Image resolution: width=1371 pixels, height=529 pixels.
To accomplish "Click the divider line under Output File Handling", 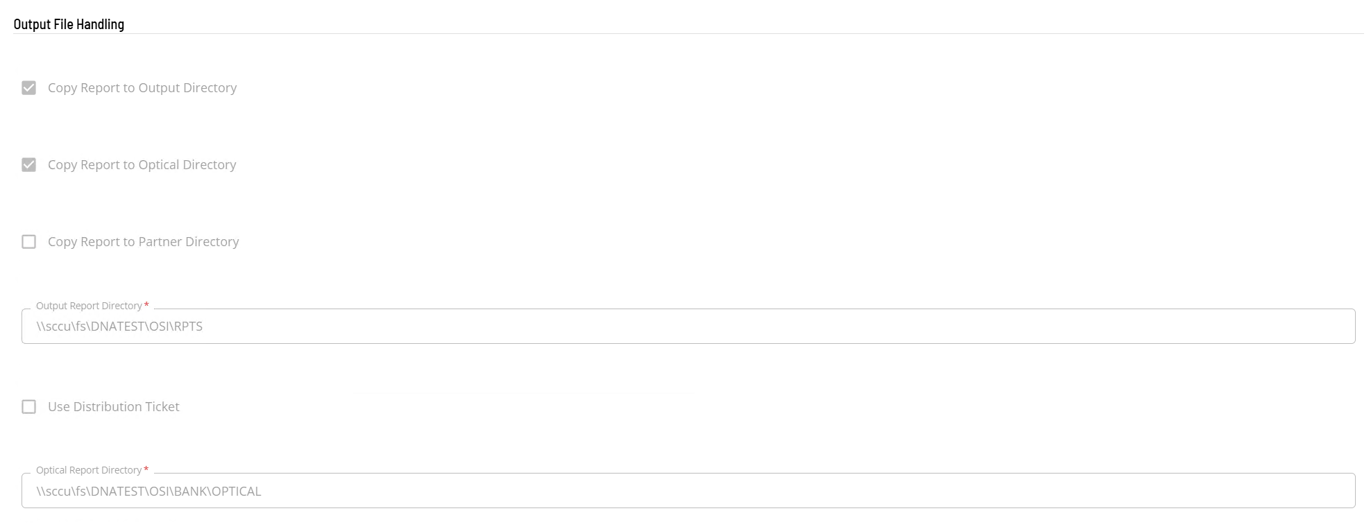I will pos(687,33).
